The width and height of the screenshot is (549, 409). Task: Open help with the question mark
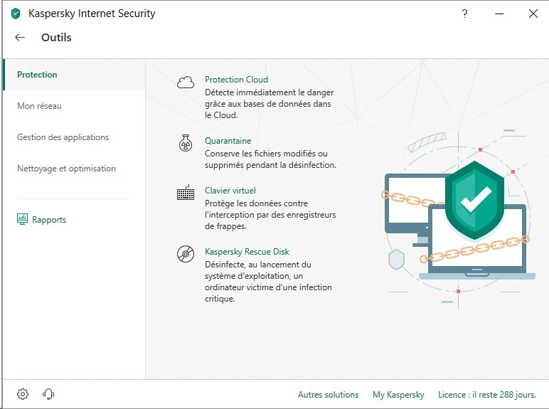pos(464,14)
